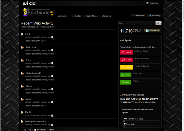Click the category icon beside Epins

click(x=22, y=60)
